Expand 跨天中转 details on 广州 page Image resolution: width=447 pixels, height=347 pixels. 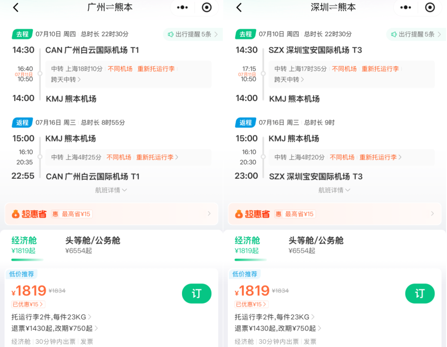coord(66,80)
